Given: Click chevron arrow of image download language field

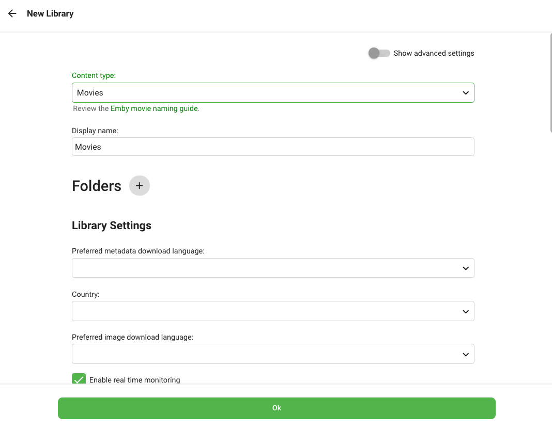Looking at the screenshot, I should point(465,355).
